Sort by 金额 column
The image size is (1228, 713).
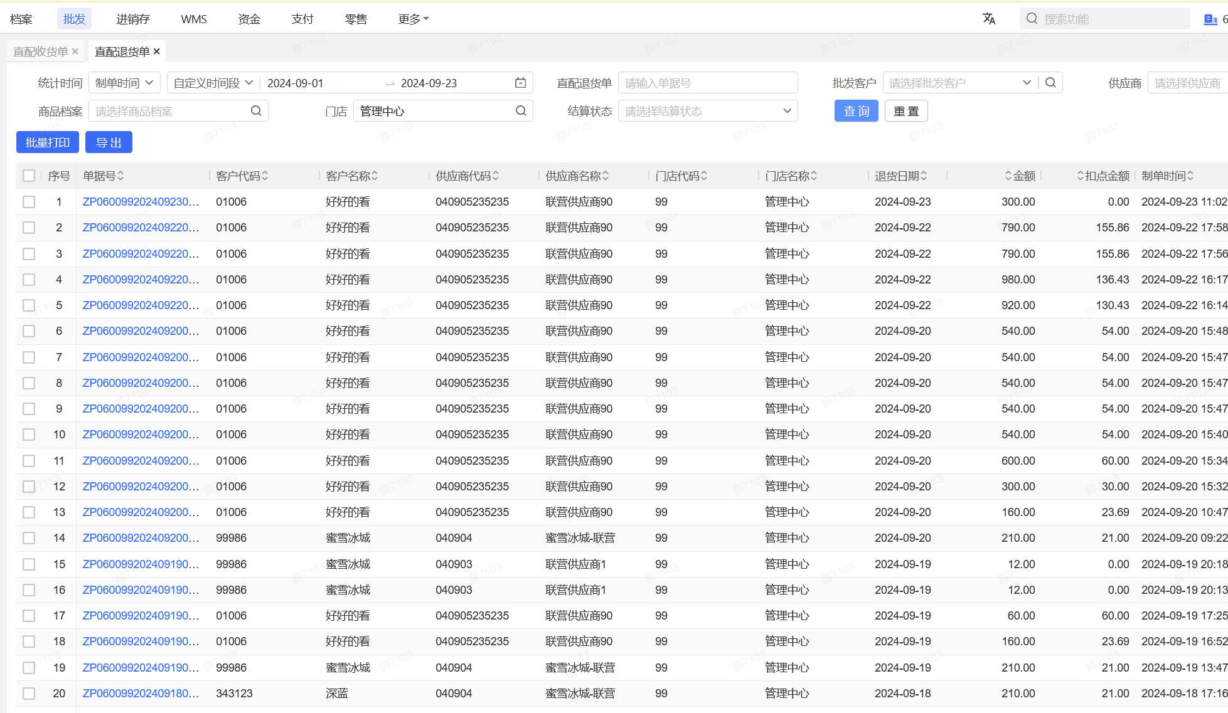point(1008,176)
